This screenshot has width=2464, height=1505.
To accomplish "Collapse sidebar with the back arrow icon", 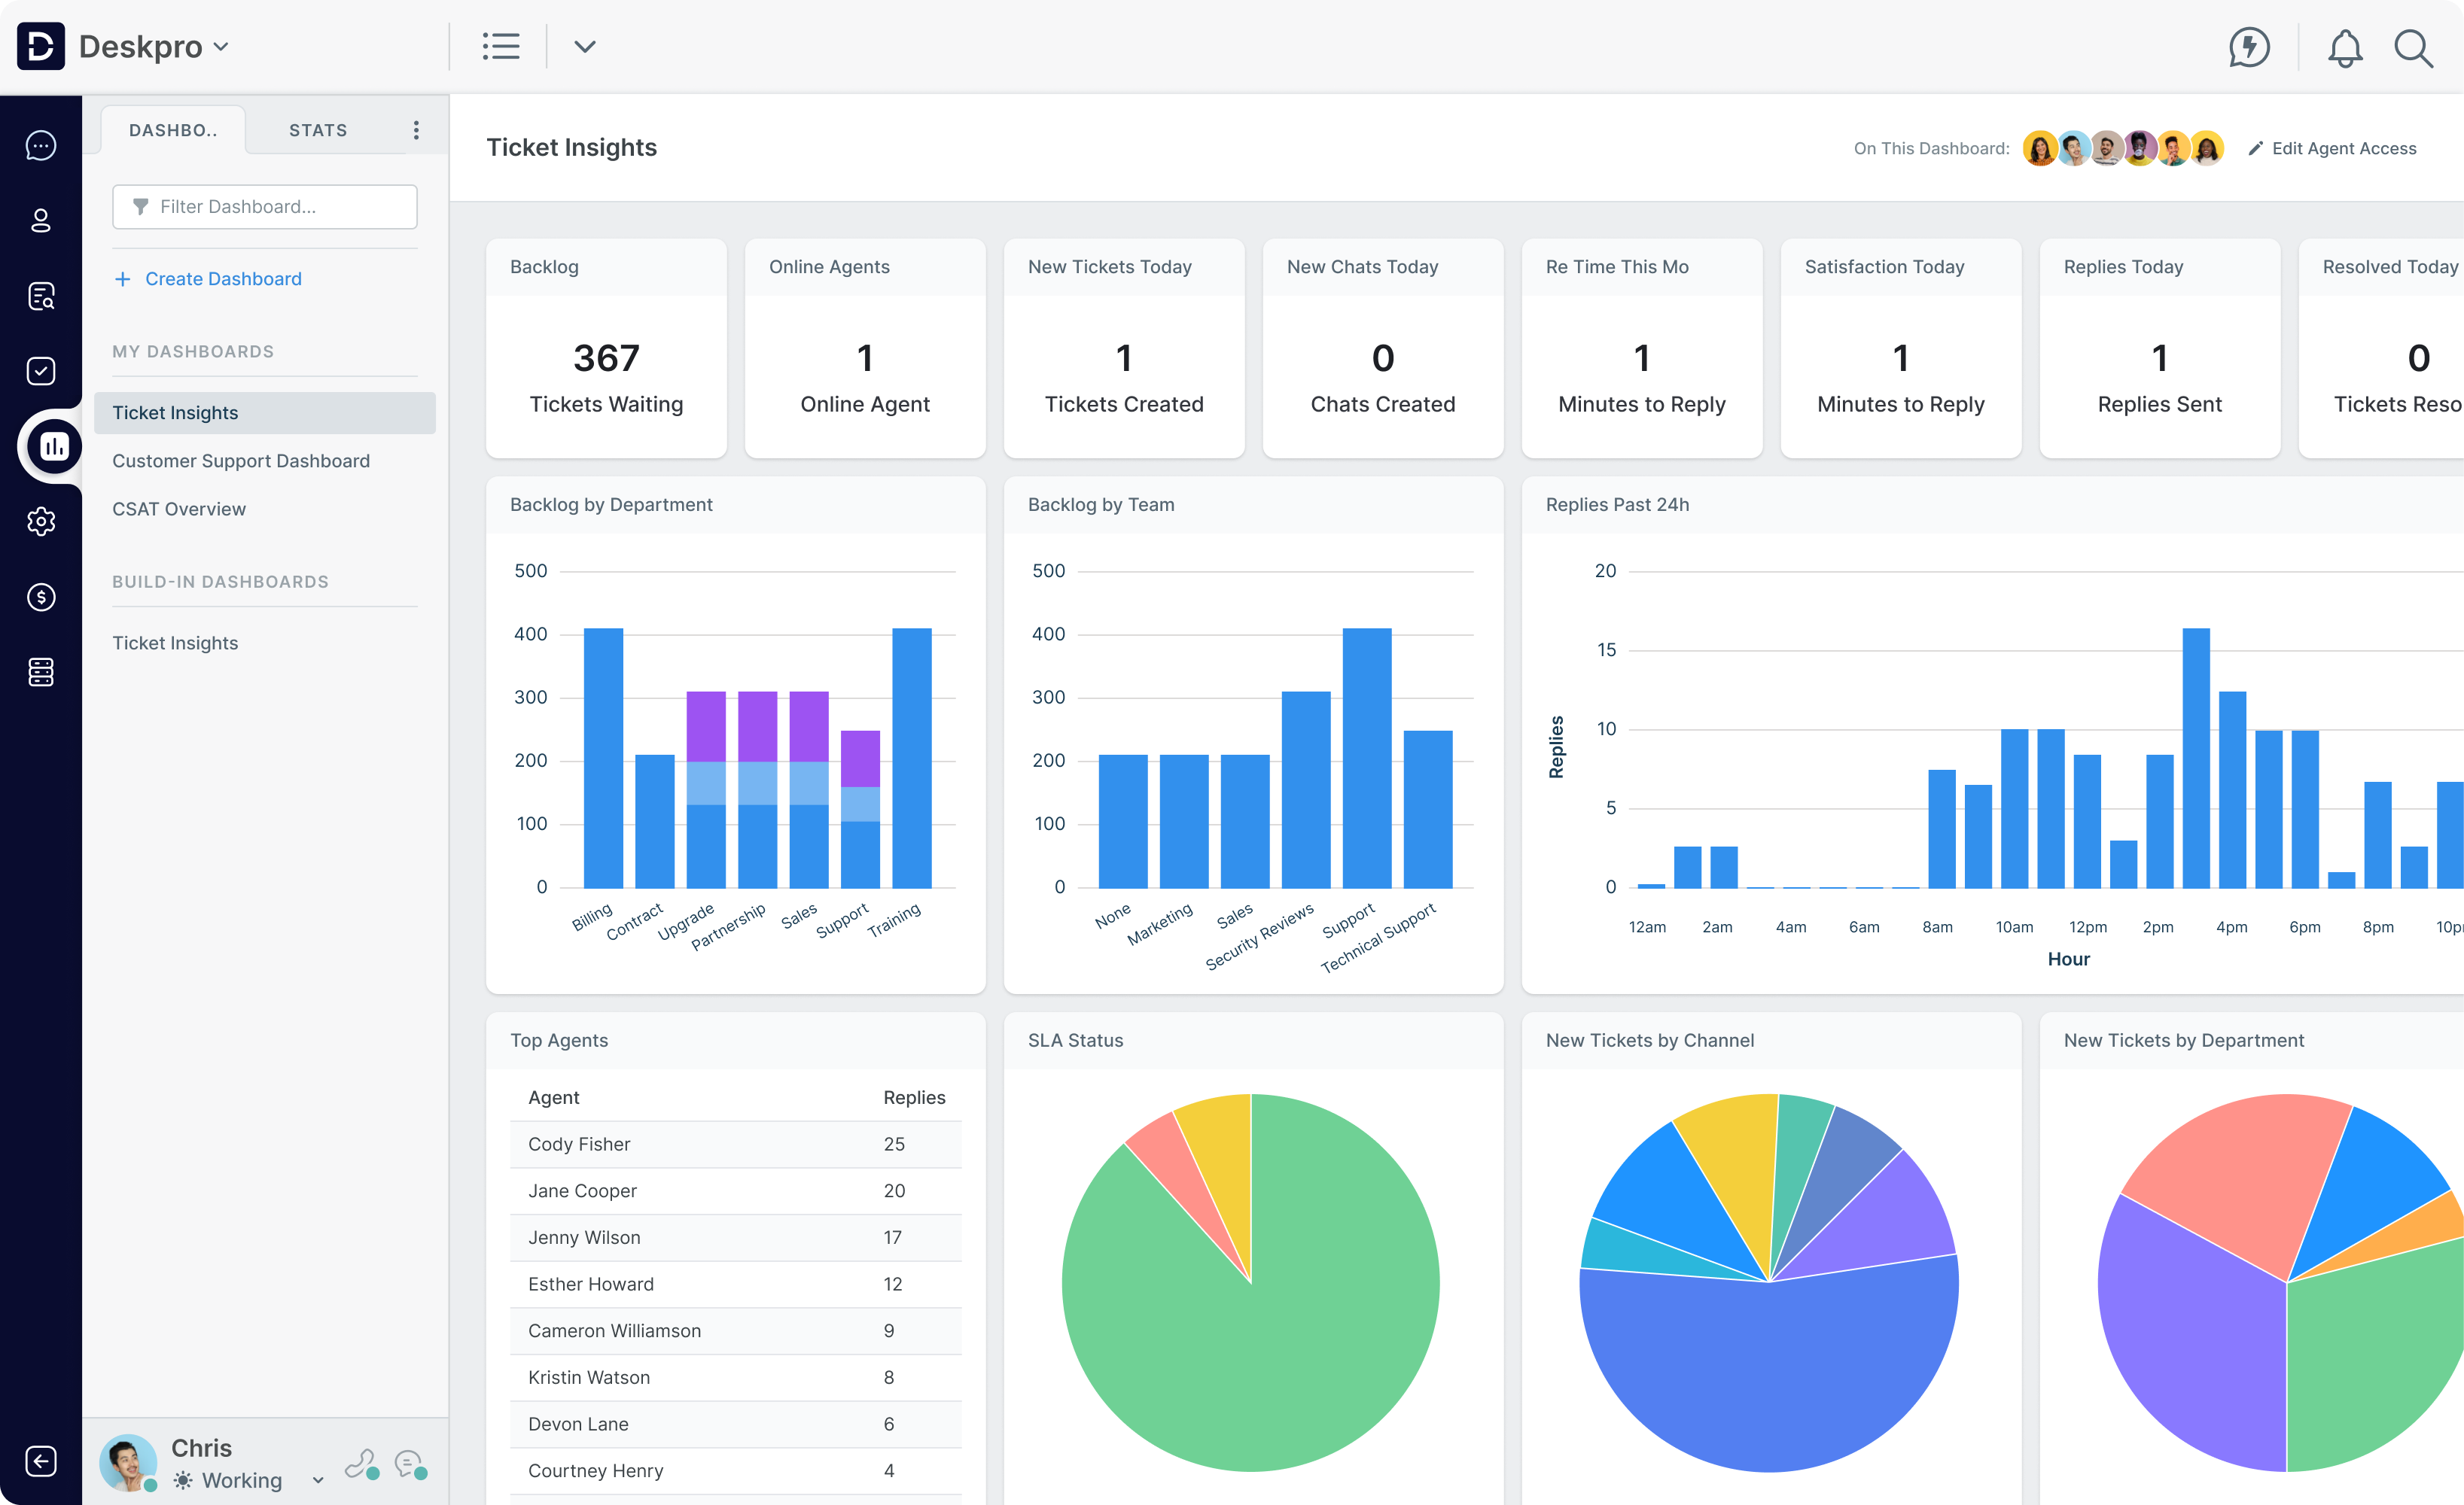I will click(x=41, y=1461).
